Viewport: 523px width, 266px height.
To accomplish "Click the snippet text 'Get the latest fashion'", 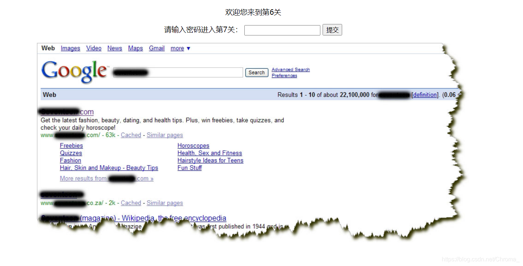I will click(69, 120).
